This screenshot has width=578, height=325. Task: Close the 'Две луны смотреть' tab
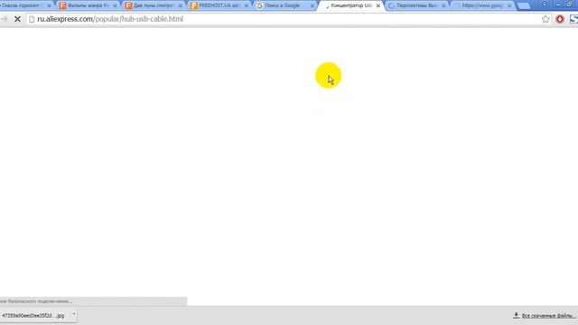click(181, 6)
